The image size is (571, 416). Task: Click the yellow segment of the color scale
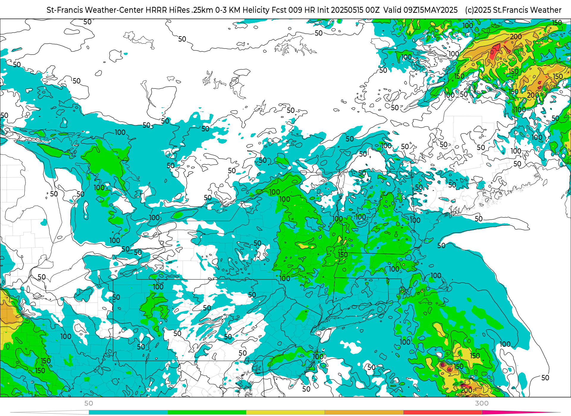tap(285, 412)
